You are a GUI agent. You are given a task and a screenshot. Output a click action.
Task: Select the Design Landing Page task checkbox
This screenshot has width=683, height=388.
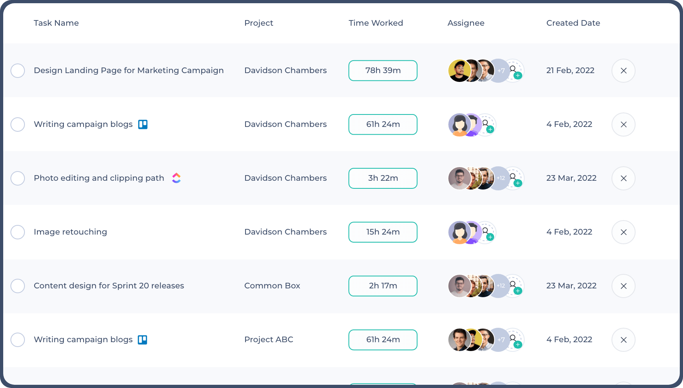(x=18, y=71)
